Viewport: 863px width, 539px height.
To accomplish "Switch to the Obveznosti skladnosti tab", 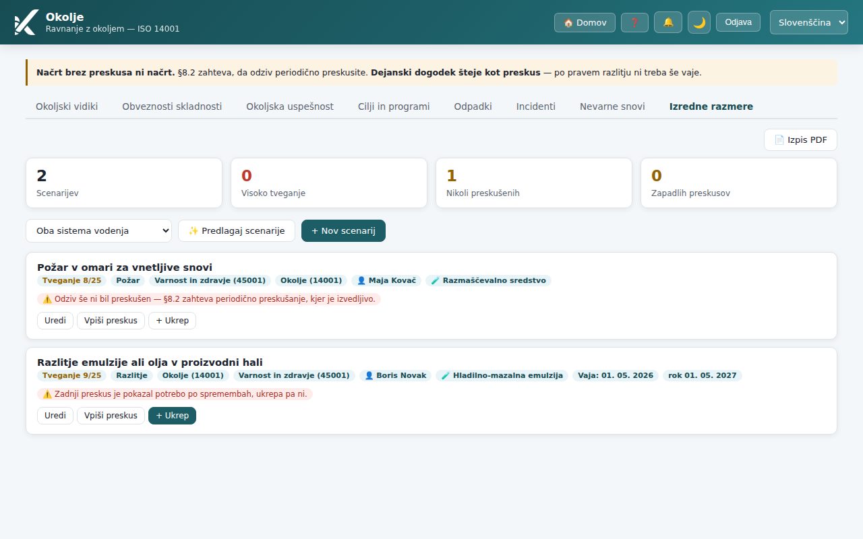I will (x=172, y=106).
